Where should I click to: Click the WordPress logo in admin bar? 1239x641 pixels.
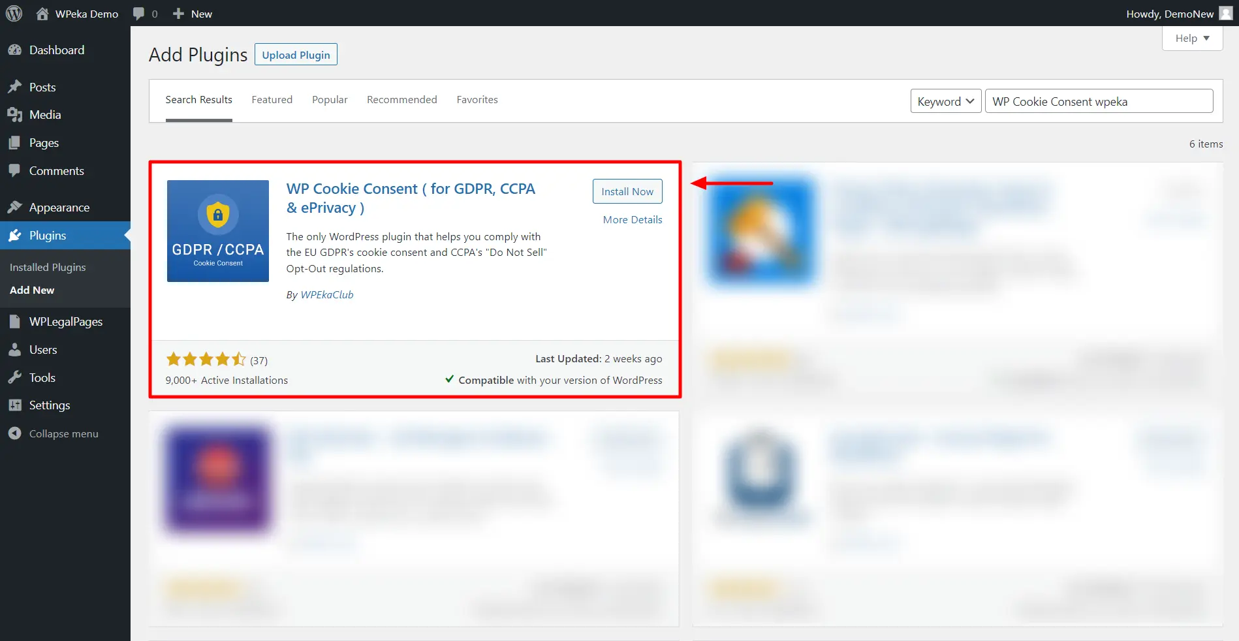(14, 13)
